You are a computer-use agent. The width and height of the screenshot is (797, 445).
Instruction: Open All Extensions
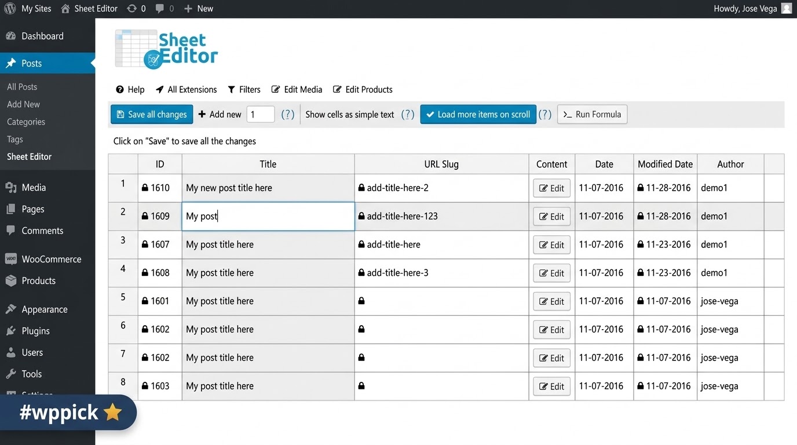coord(186,89)
